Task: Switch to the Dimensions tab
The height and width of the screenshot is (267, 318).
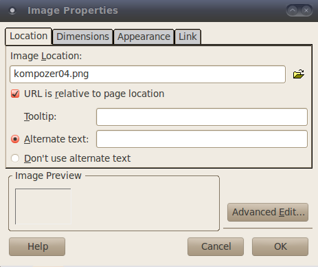Action: point(82,36)
